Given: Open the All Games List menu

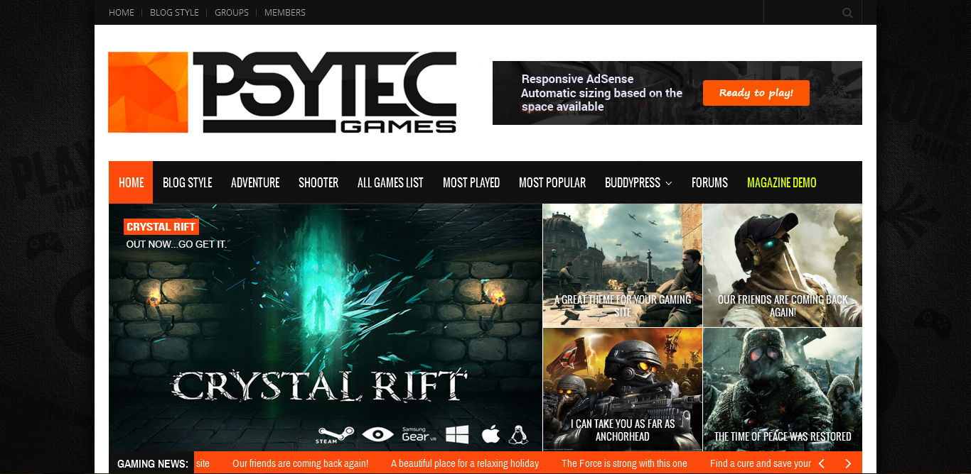Looking at the screenshot, I should [x=390, y=182].
